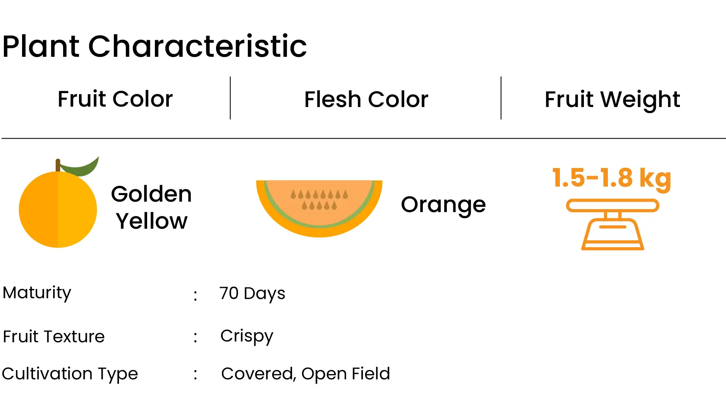Click the Orange flesh color label
Viewport: 726px width, 418px height.
click(443, 205)
